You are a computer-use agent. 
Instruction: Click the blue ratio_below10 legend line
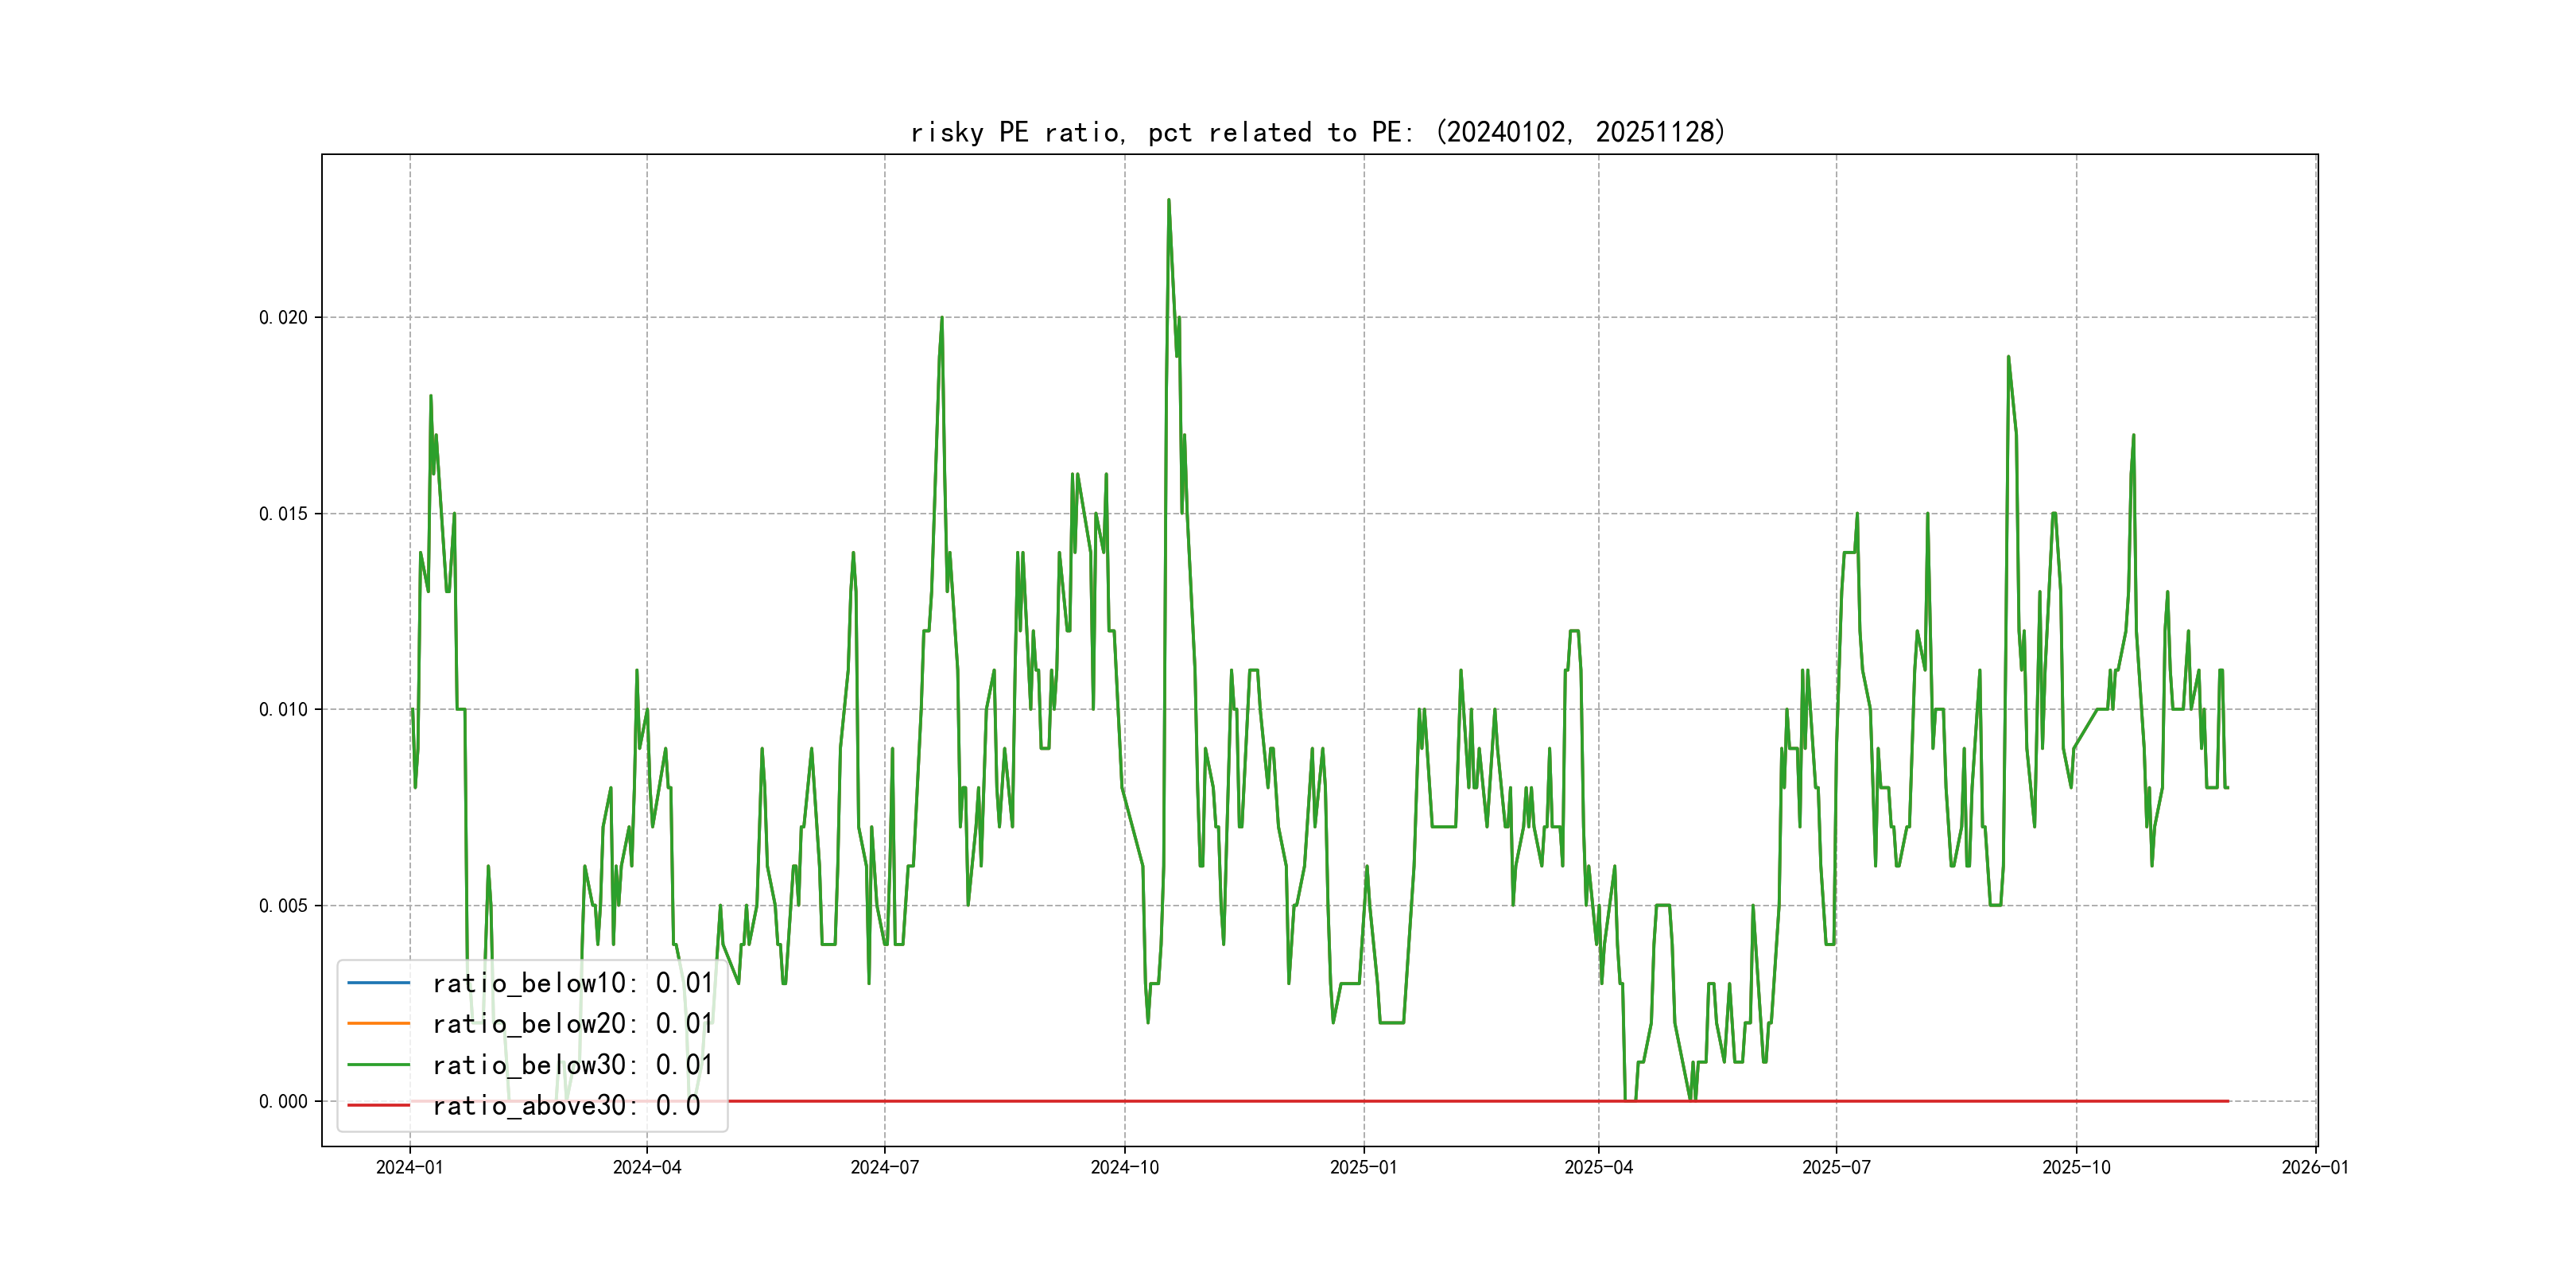click(378, 983)
